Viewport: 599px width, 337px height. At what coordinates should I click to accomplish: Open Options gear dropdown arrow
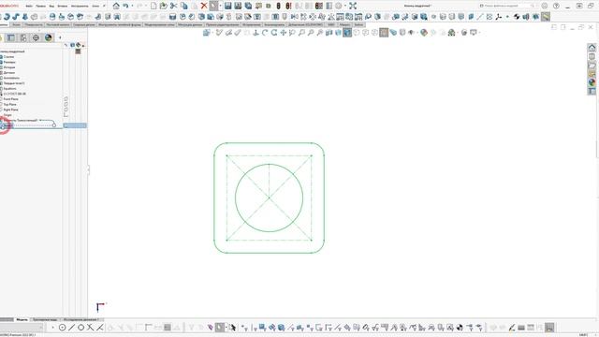pos(345,6)
